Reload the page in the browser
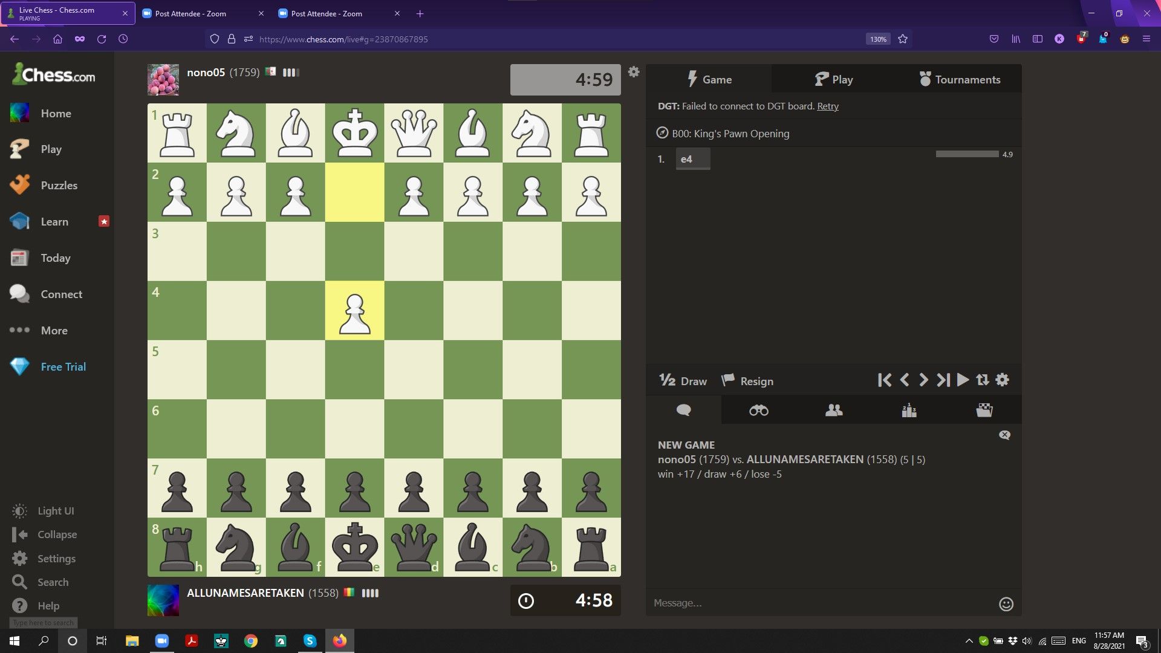 [x=102, y=39]
